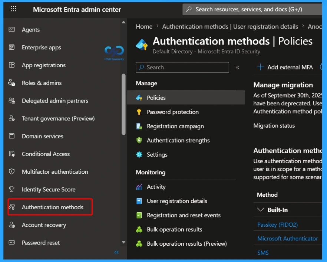The width and height of the screenshot is (327, 262).
Task: Select Registration and reset events
Action: [184, 215]
